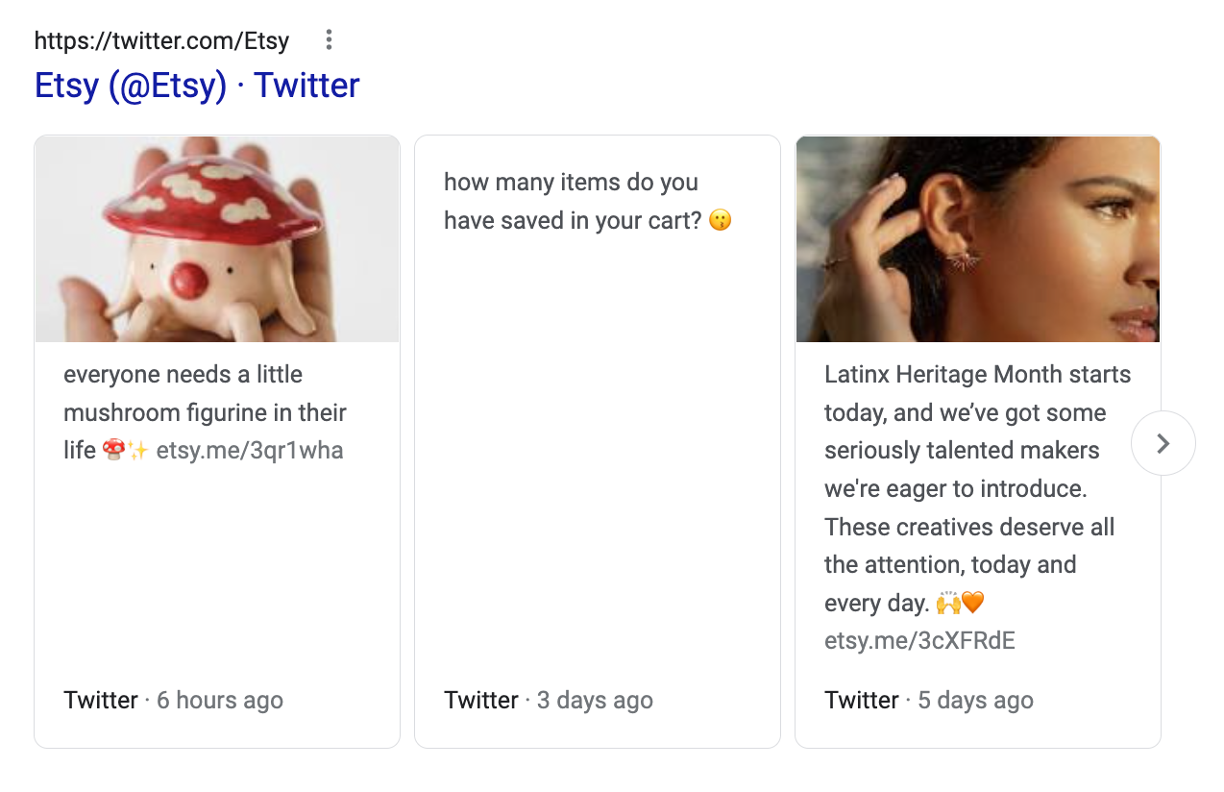Click the orange heart emoji
Screen dimensions: 1224x792
[973, 604]
